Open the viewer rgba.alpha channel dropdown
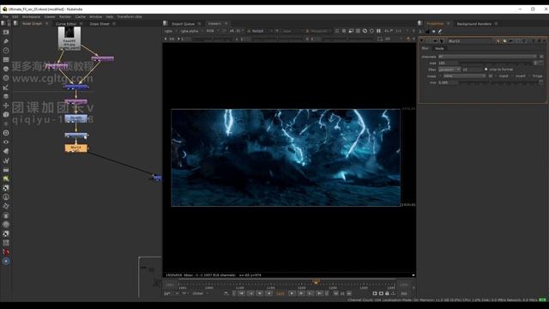The width and height of the screenshot is (549, 309). click(x=191, y=31)
